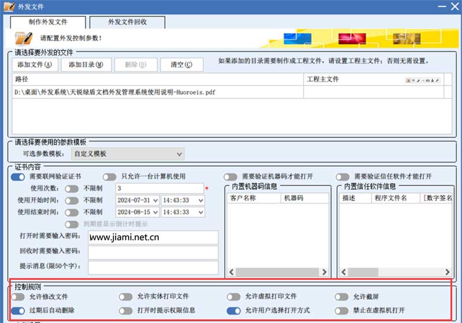Screen dimensions: 462x323
Task: Toggle 需要验证机器码才能打开 switch
Action: coord(230,177)
